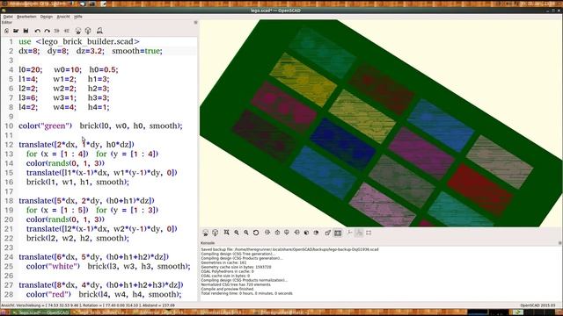
Task: Click 'color(rands(0, 1, 3))' on line 14
Action: tap(65, 163)
